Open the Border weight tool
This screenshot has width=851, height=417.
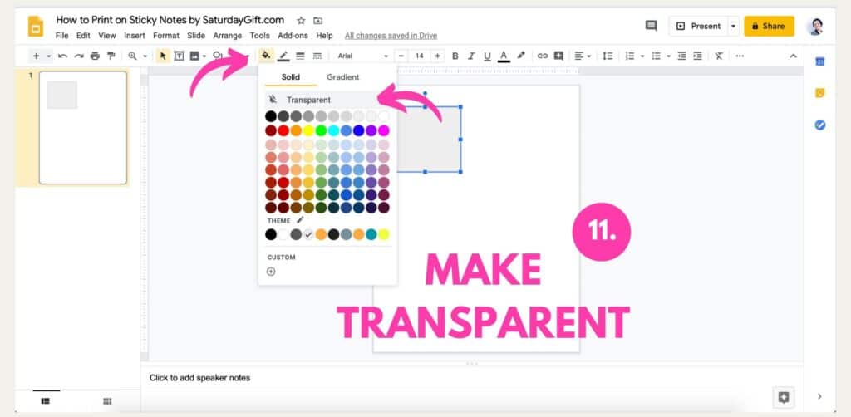(x=300, y=56)
